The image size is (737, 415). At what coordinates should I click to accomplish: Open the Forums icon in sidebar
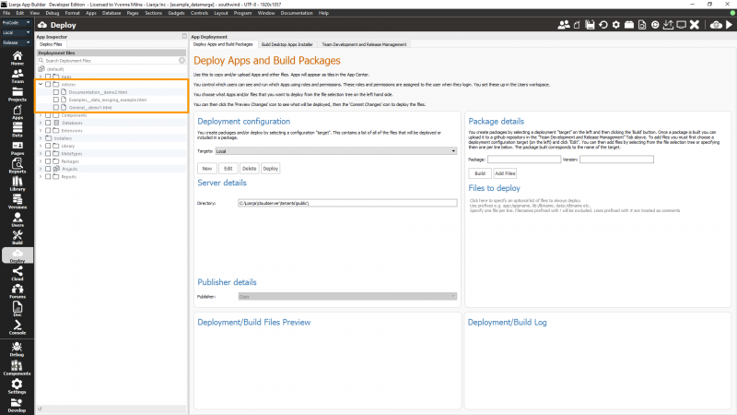pos(18,291)
